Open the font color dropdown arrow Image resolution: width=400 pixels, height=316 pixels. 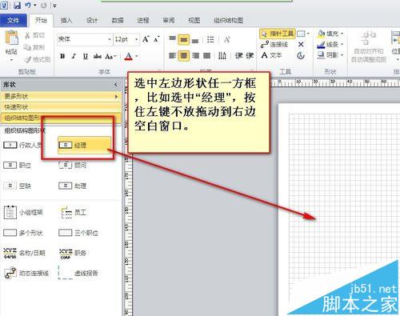click(x=137, y=56)
